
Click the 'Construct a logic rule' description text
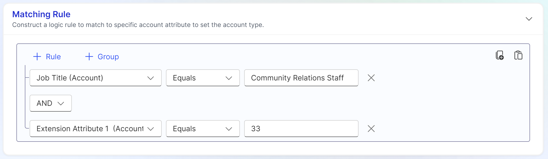tap(138, 25)
